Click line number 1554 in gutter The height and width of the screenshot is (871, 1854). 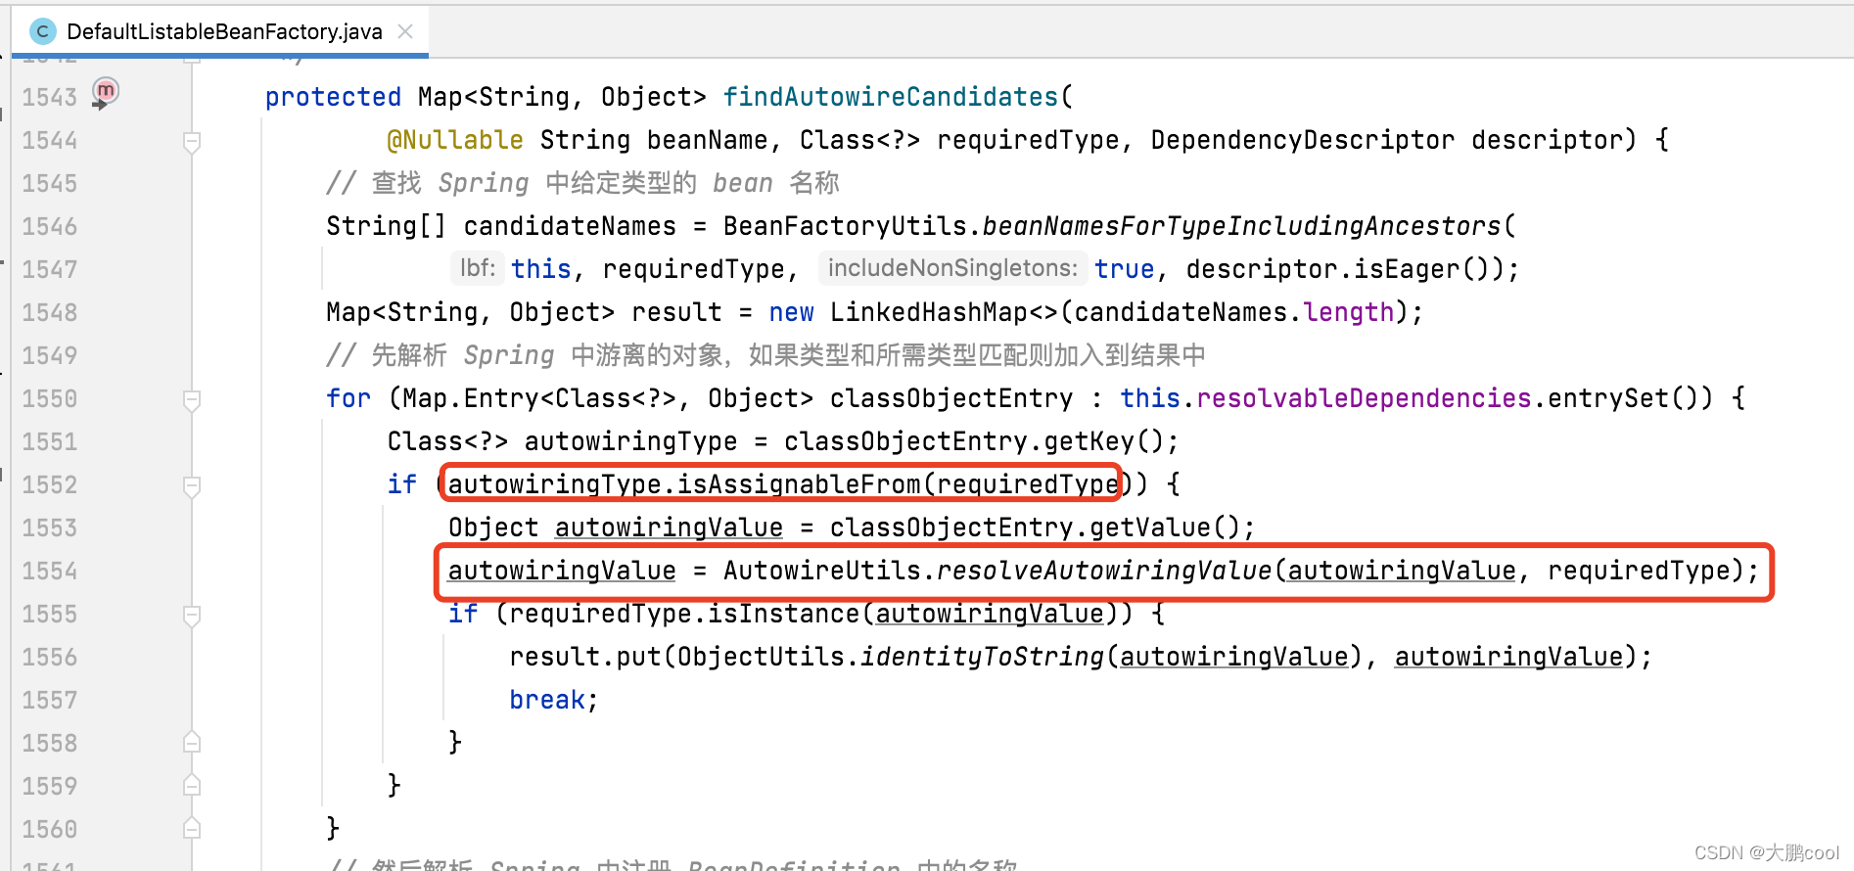(50, 571)
